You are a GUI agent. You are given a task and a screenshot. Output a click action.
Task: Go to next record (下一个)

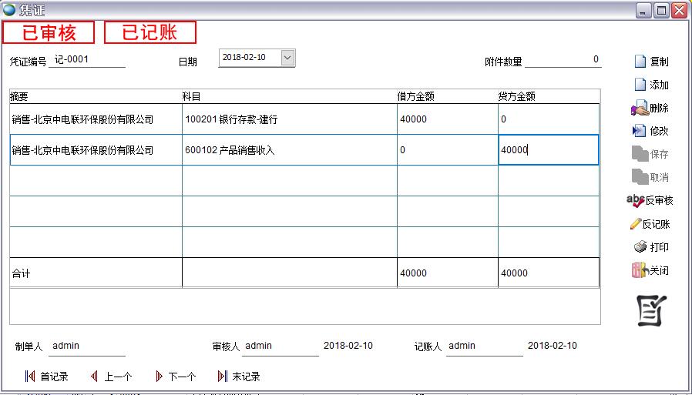159,377
